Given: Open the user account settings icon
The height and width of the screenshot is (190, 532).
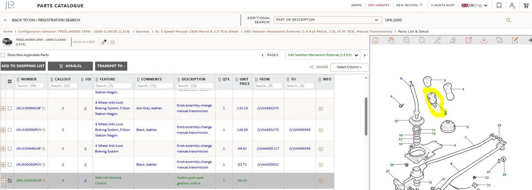Looking at the screenshot, I should coord(512,6).
